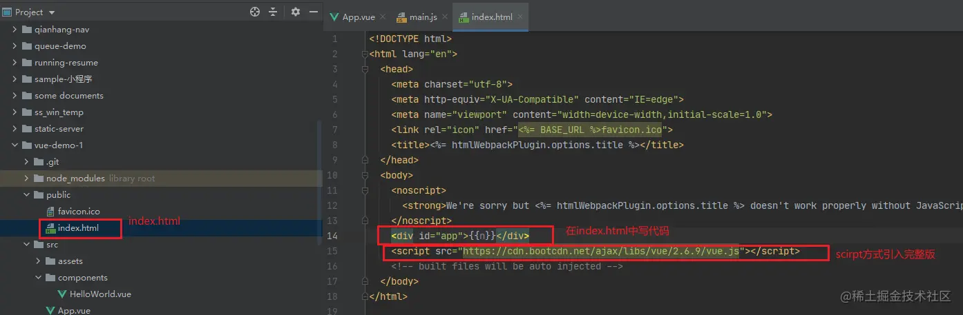Screen dimensions: 963x315
Task: Click the meta charset="utf-8" line
Action: click(x=452, y=84)
